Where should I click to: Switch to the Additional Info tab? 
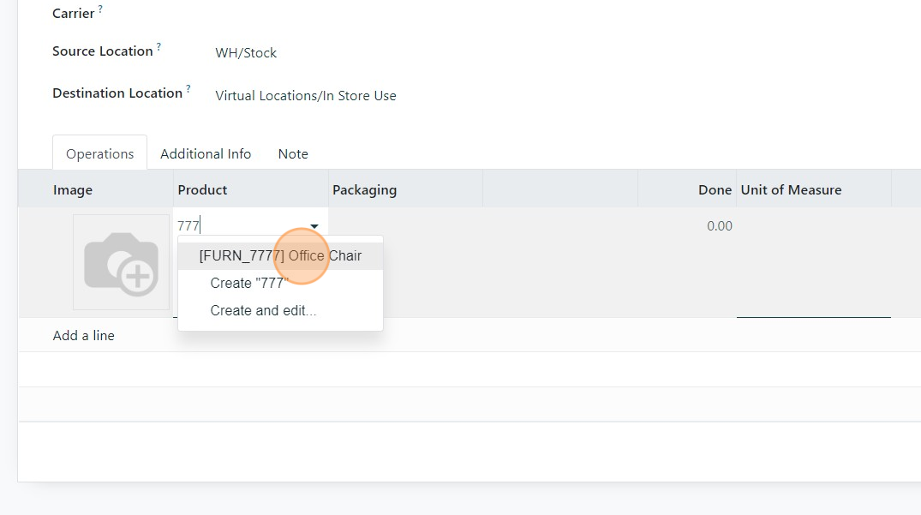(206, 154)
